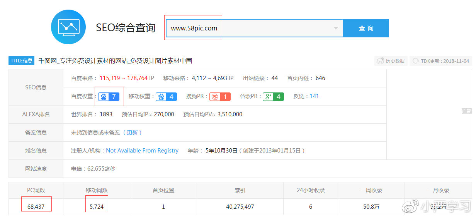Click the 移动词数 value 5,724
This screenshot has height=218, width=476.
point(97,207)
